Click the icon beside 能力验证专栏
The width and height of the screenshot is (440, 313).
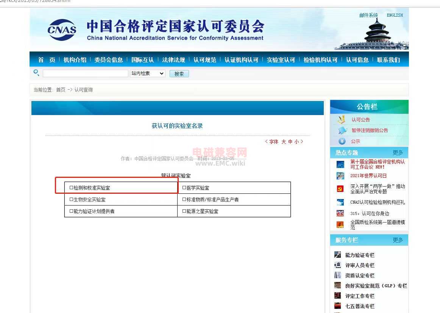[338, 255]
